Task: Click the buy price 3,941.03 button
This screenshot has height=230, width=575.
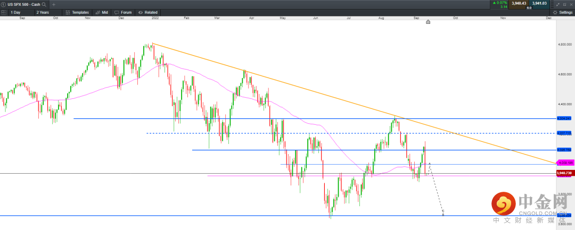Action: point(539,4)
